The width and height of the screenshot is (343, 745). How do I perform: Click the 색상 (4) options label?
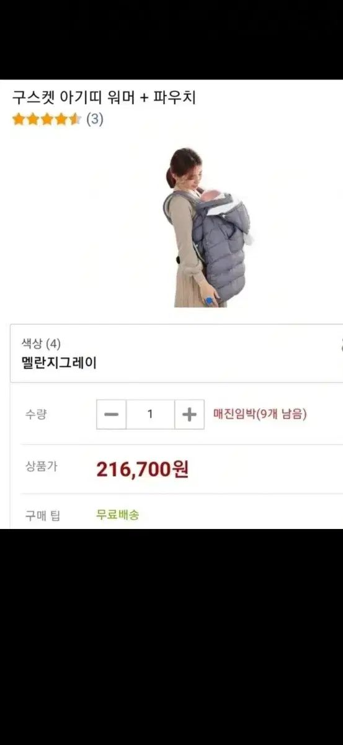pos(41,343)
